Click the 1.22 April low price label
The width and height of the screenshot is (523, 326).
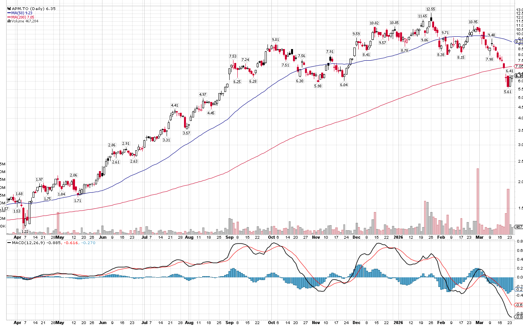[x=25, y=231]
